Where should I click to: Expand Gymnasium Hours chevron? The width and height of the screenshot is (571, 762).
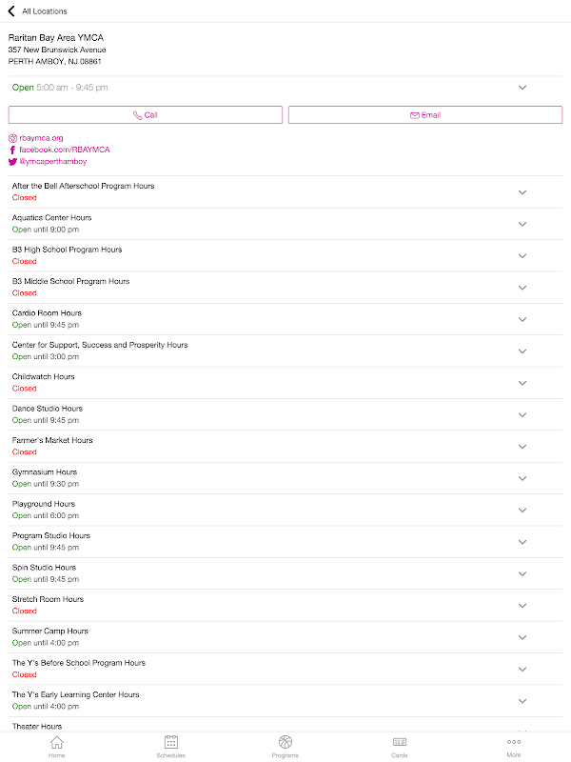coord(522,479)
